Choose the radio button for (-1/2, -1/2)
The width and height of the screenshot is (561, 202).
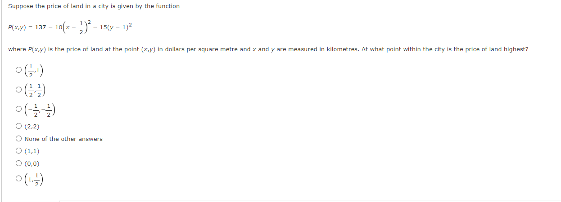(18, 109)
